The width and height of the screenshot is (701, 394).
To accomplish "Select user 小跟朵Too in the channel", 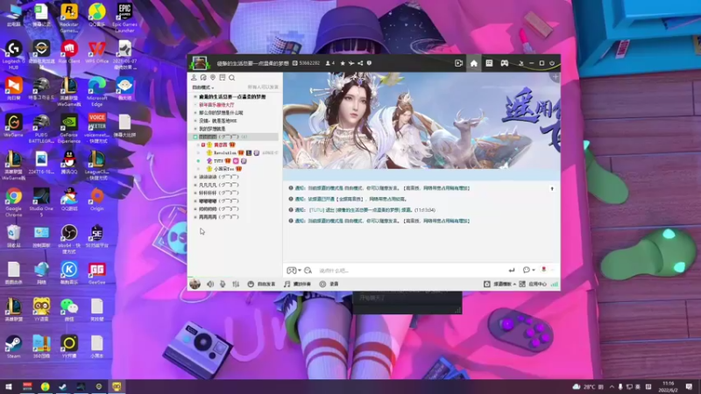I will coord(223,169).
